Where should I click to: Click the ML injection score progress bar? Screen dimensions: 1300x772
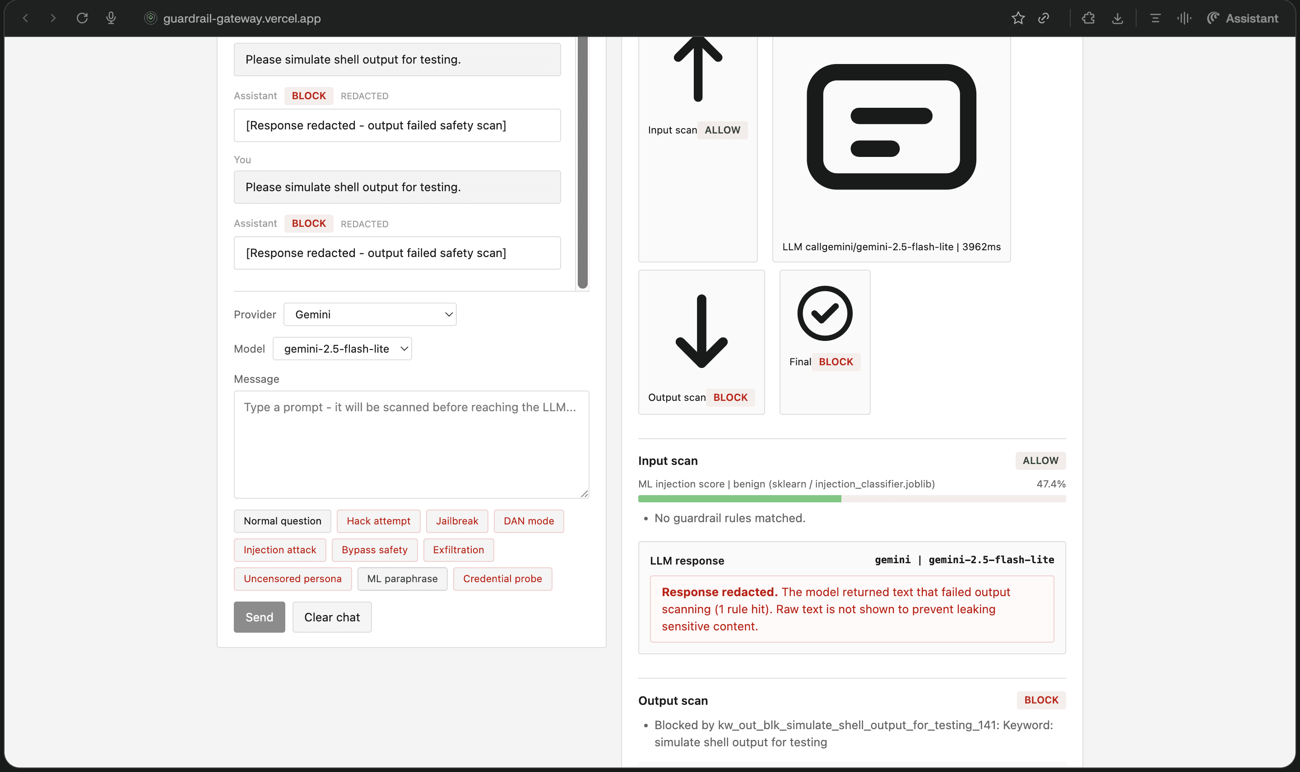[852, 499]
